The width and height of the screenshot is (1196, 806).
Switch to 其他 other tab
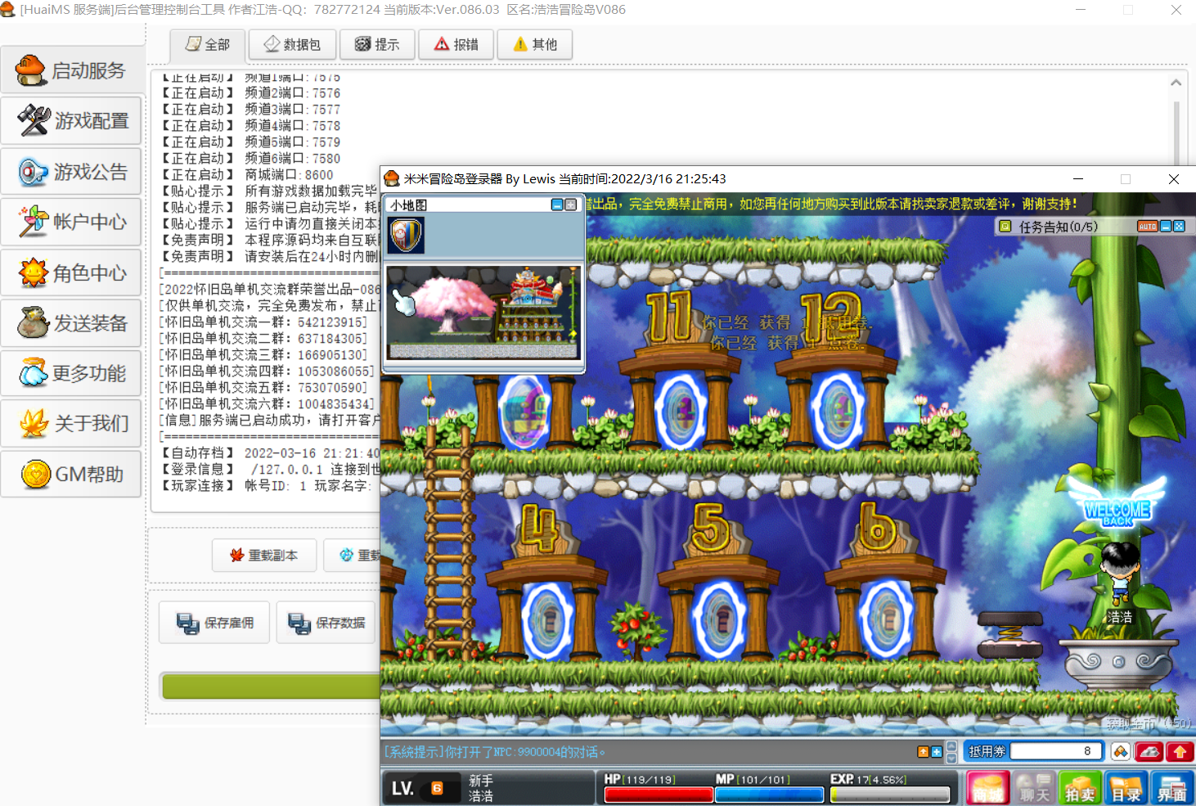[535, 44]
